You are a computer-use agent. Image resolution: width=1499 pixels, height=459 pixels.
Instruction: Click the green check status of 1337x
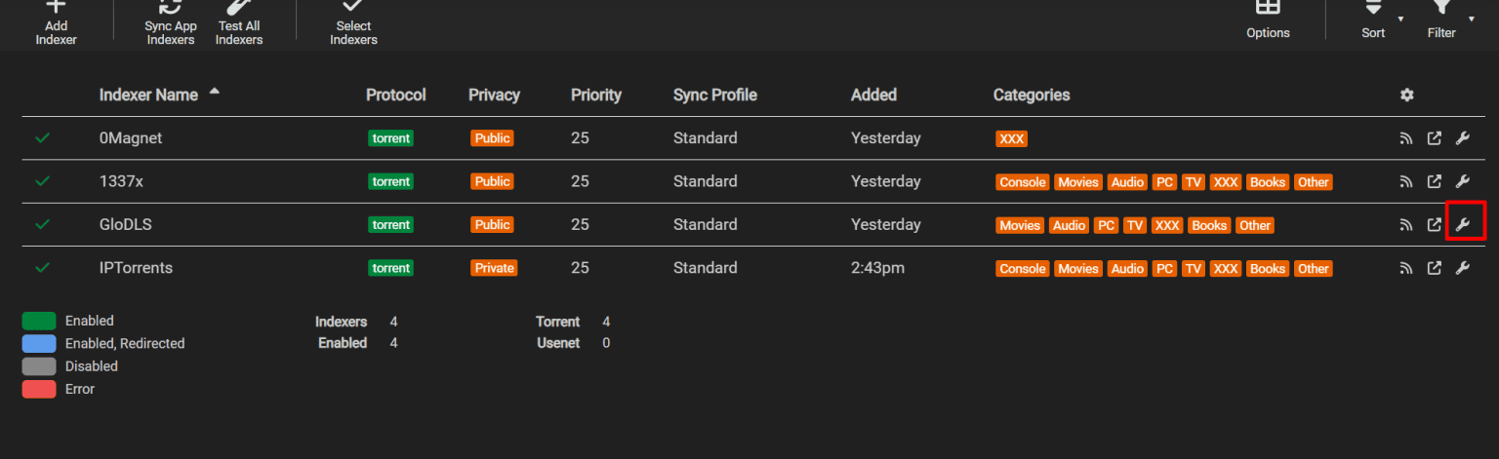pyautogui.click(x=42, y=181)
